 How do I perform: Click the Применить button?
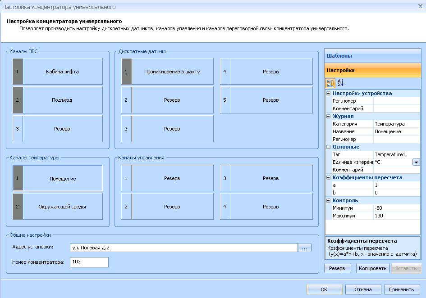(x=402, y=289)
